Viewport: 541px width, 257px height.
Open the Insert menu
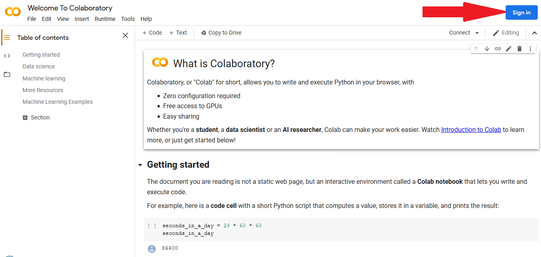coord(82,19)
